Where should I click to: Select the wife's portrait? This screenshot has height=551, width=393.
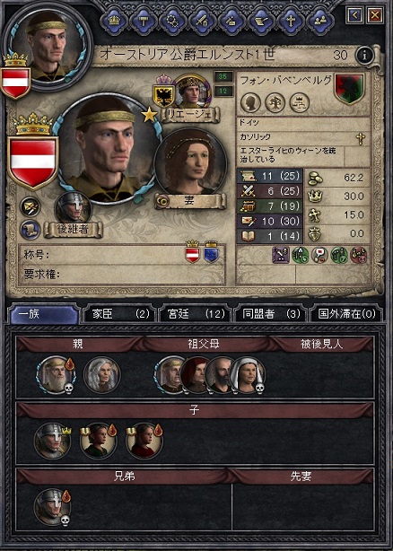(190, 162)
